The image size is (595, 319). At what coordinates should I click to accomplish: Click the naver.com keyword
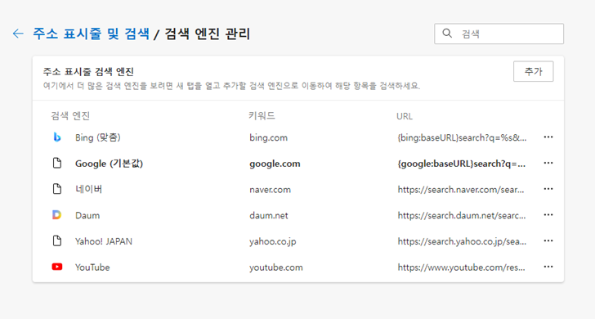(270, 190)
